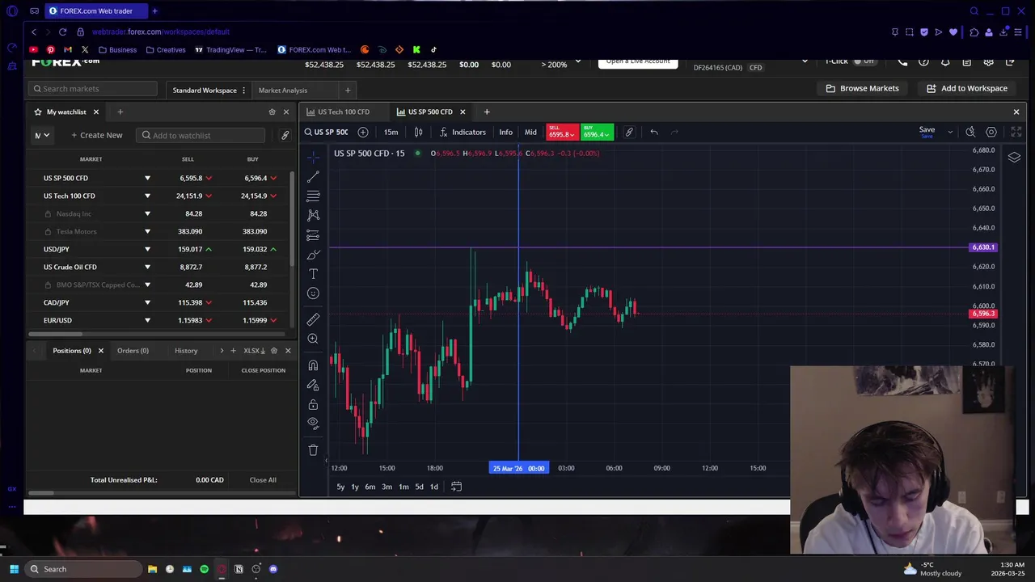Undo the last chart action
1035x582 pixels.
[x=654, y=132]
